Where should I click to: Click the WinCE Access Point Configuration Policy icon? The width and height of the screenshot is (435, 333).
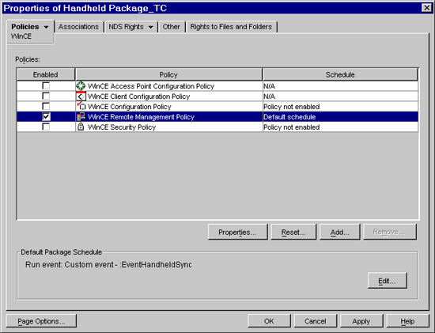pyautogui.click(x=81, y=86)
